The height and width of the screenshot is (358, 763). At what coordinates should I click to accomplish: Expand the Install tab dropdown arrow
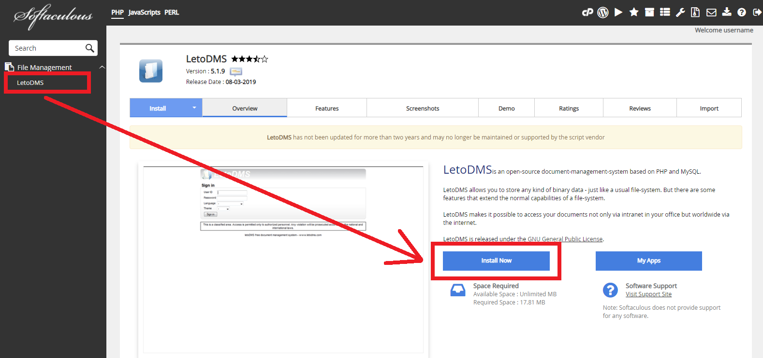click(x=194, y=108)
